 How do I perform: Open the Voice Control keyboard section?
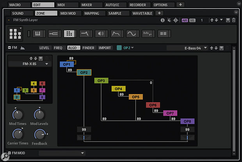38,34
